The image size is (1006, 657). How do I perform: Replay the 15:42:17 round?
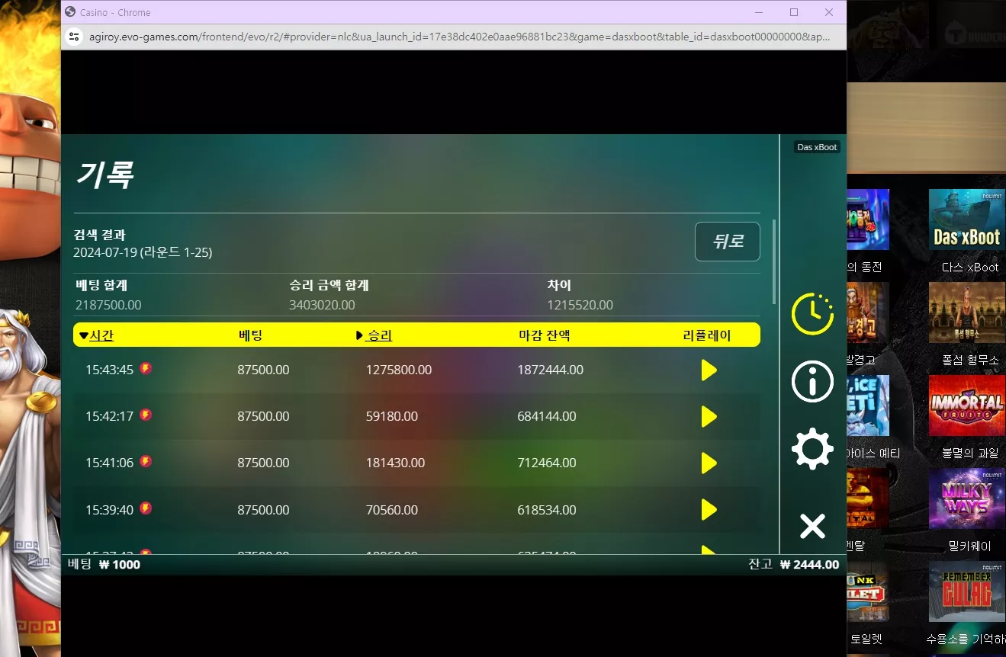click(x=709, y=417)
